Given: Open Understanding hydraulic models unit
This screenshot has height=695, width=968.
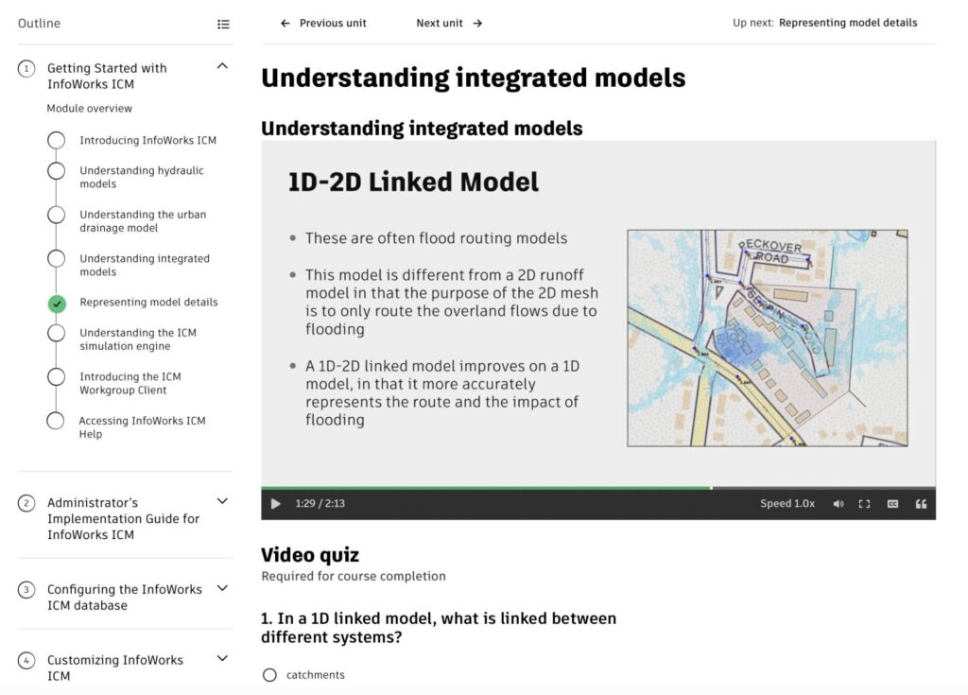Looking at the screenshot, I should 142,178.
